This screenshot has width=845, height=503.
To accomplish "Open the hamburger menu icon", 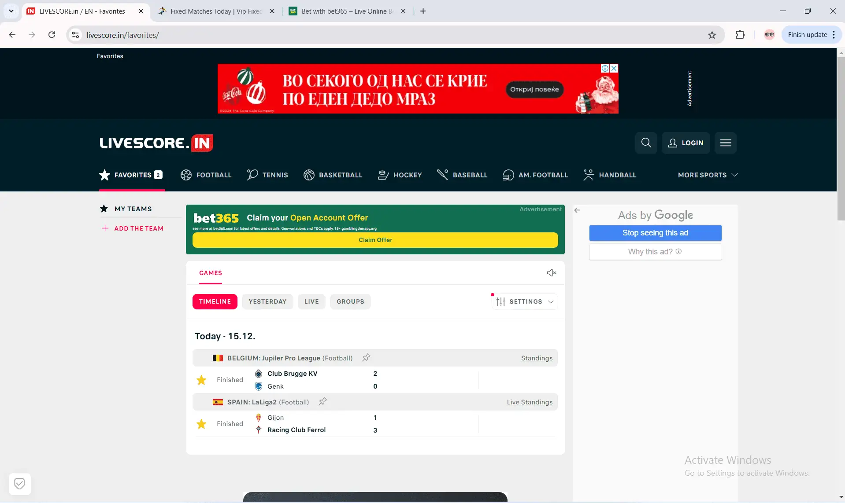I will pos(726,143).
